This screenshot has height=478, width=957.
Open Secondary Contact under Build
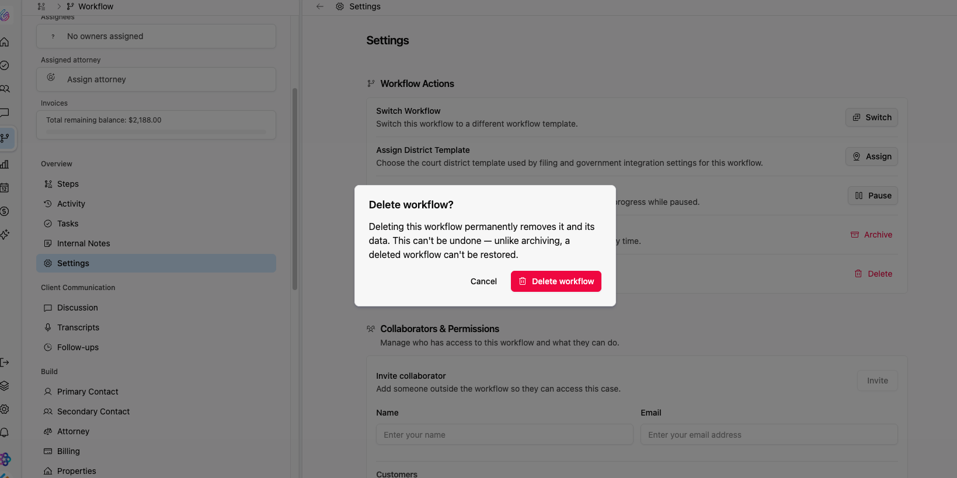[x=156, y=411]
